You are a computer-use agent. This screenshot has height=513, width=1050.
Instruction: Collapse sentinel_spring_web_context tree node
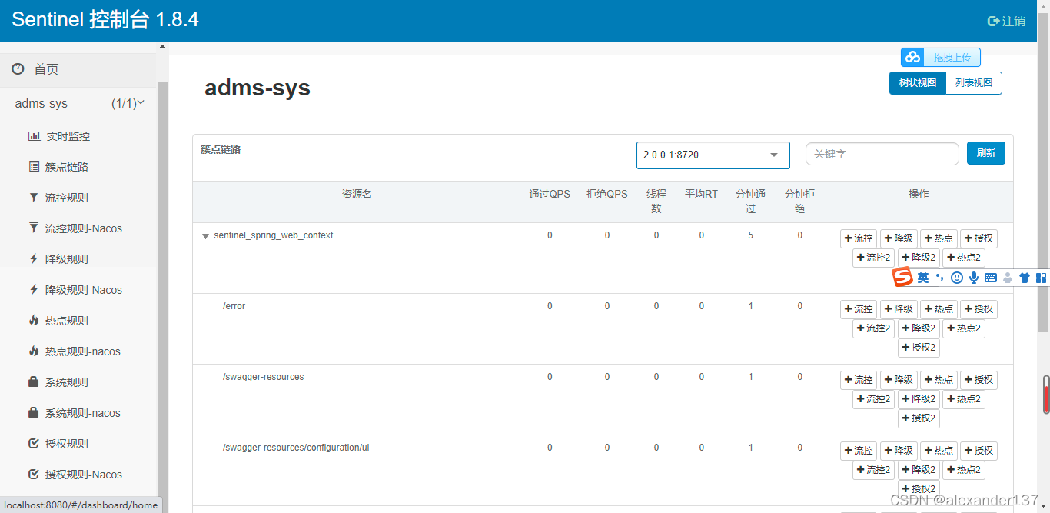(205, 236)
